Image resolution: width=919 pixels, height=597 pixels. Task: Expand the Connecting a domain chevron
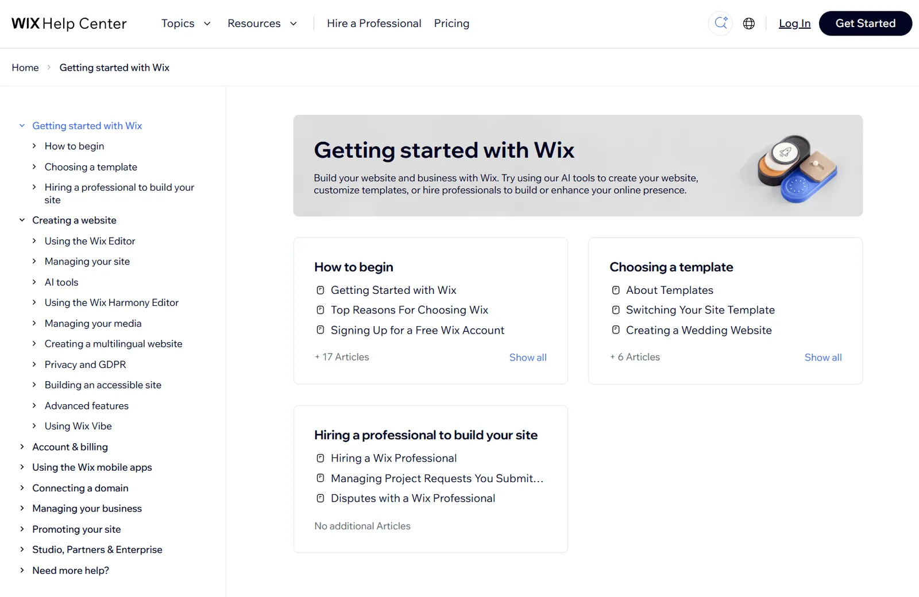[x=22, y=488]
